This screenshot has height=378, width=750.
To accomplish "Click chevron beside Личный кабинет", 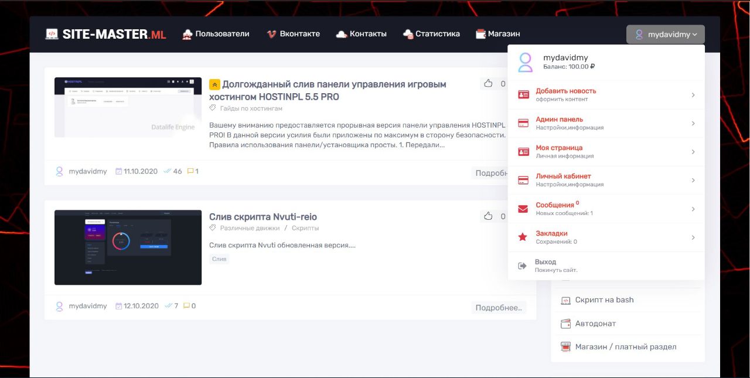I will pyautogui.click(x=693, y=181).
